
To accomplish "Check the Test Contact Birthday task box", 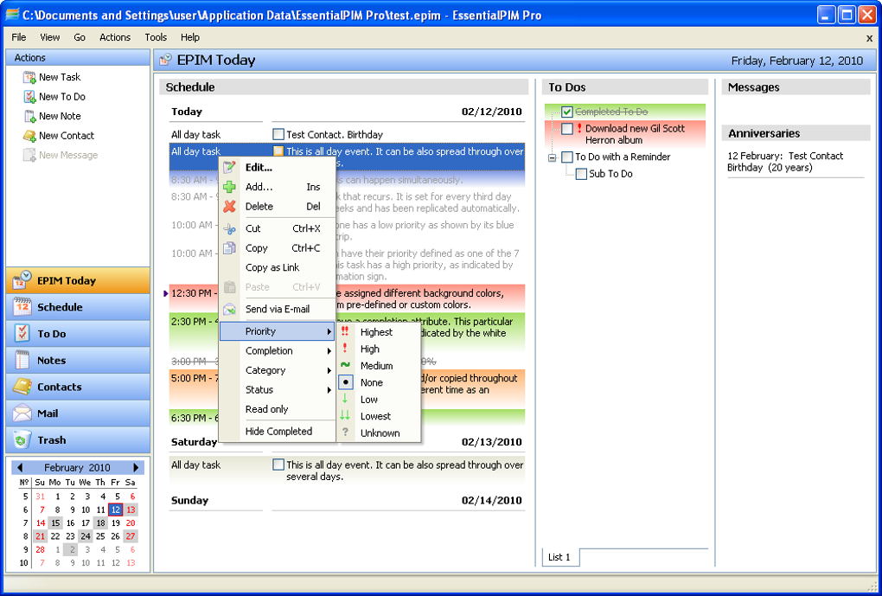I will click(278, 134).
